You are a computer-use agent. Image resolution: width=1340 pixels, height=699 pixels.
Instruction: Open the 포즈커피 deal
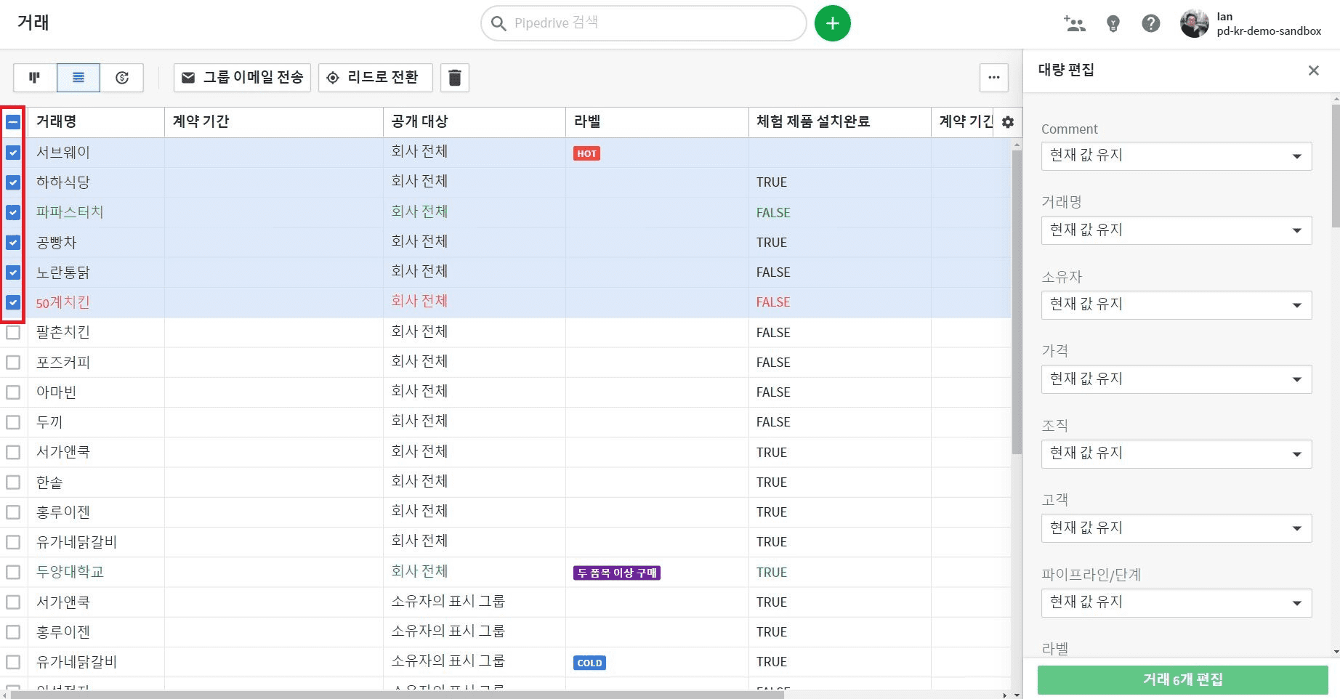[x=63, y=362]
